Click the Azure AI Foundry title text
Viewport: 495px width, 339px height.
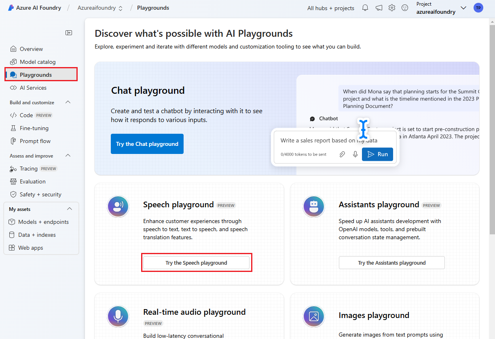coord(39,8)
